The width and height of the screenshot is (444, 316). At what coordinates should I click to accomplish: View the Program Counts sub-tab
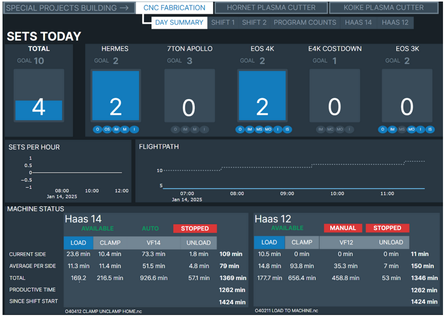pyautogui.click(x=305, y=22)
